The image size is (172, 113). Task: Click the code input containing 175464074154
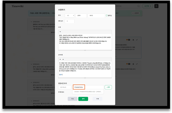[88, 87]
